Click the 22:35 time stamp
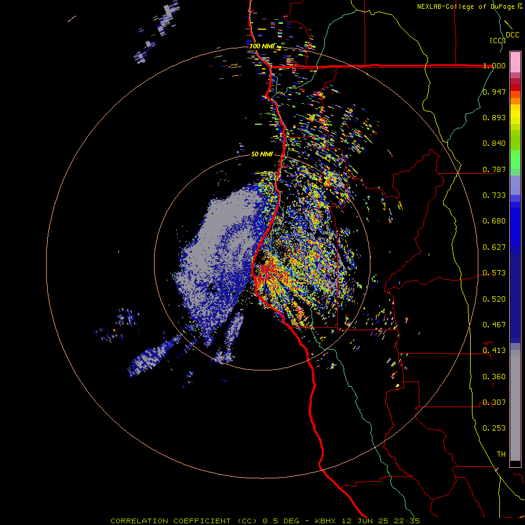The image size is (525, 525). (x=407, y=521)
